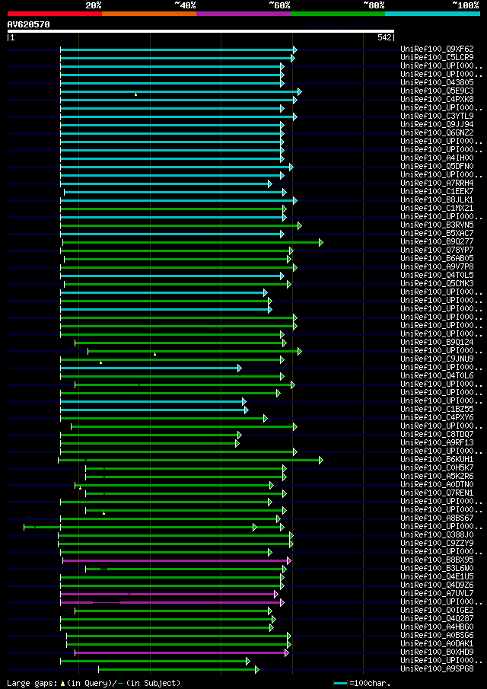
Task: Open hit UniRef100_Q4D9Z6
Action: pos(437,585)
